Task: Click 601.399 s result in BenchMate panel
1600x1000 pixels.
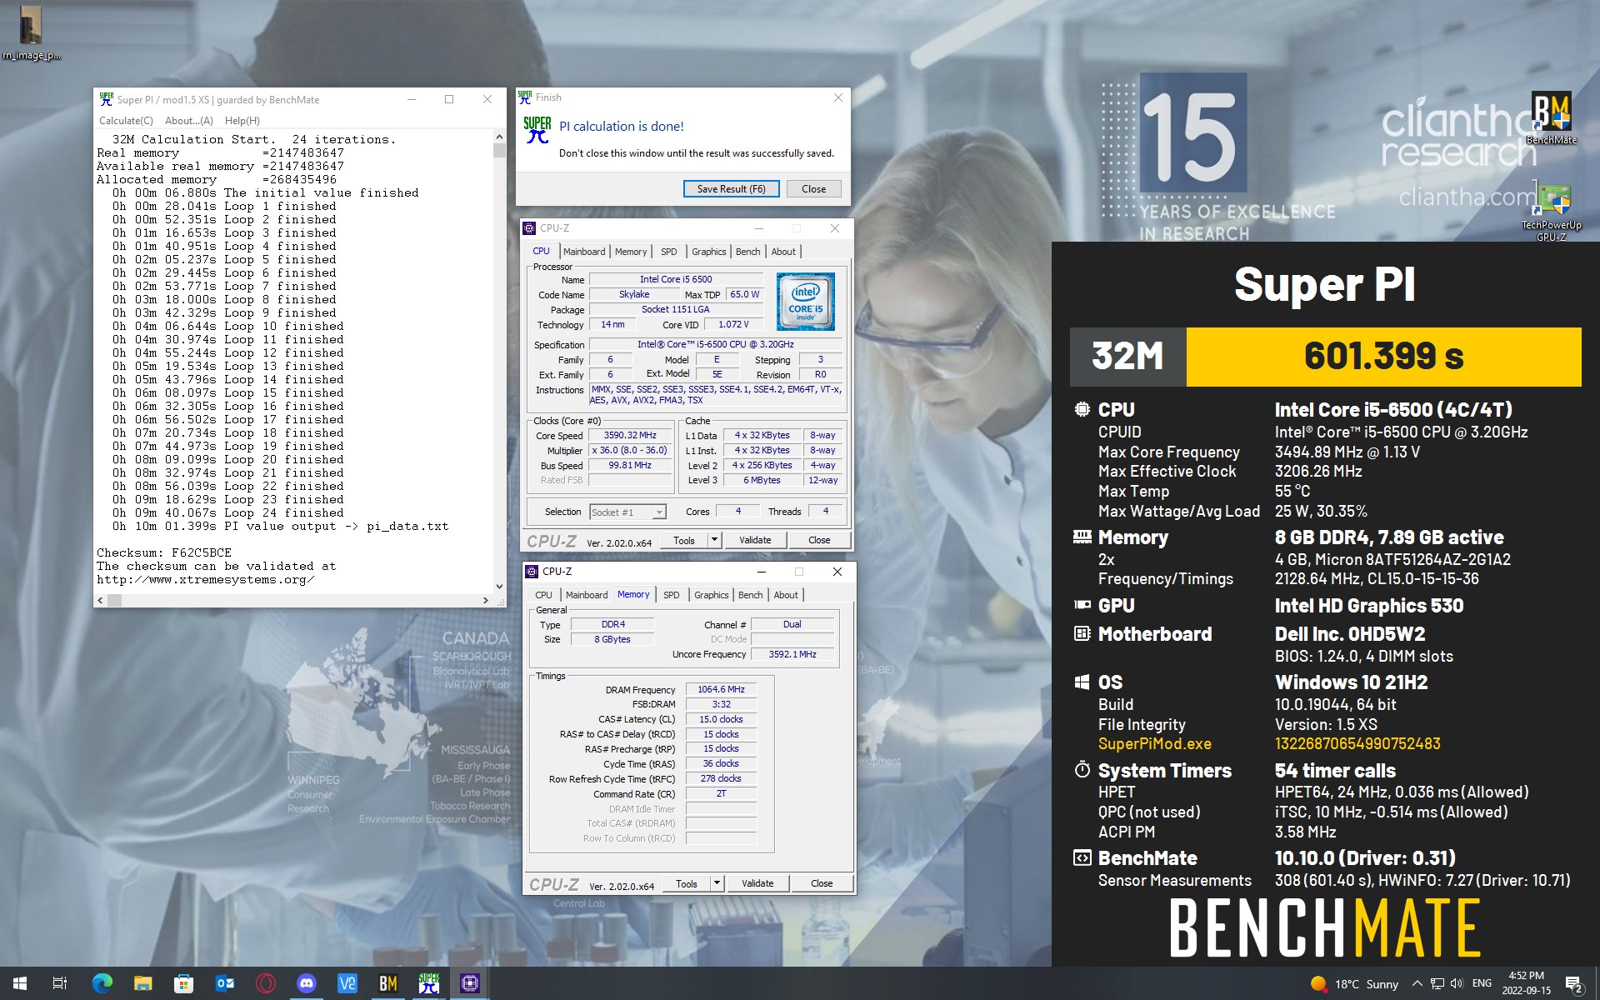Action: (x=1383, y=357)
